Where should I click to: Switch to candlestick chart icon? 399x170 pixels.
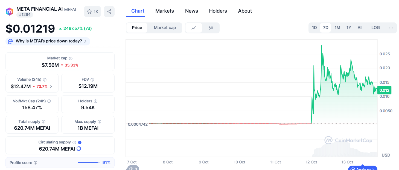211,28
